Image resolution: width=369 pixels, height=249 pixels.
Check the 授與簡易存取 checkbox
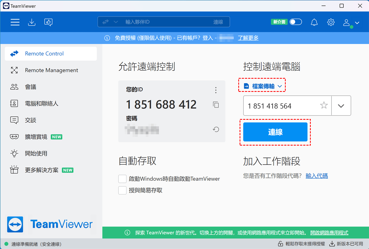click(122, 190)
